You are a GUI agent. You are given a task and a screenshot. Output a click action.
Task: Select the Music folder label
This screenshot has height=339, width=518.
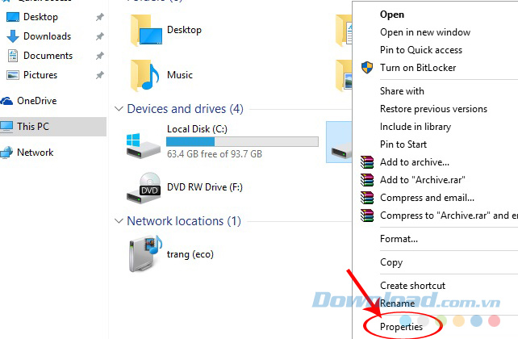pyautogui.click(x=180, y=75)
